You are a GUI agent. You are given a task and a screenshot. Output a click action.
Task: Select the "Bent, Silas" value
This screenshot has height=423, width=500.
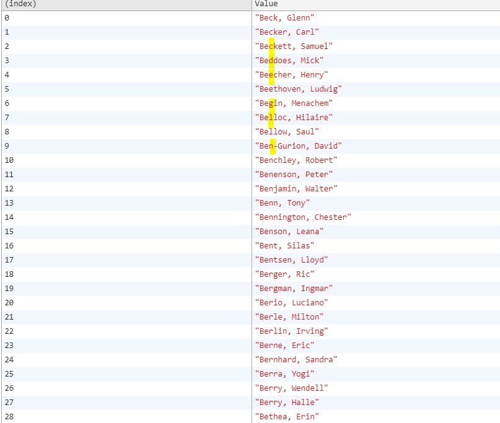284,246
